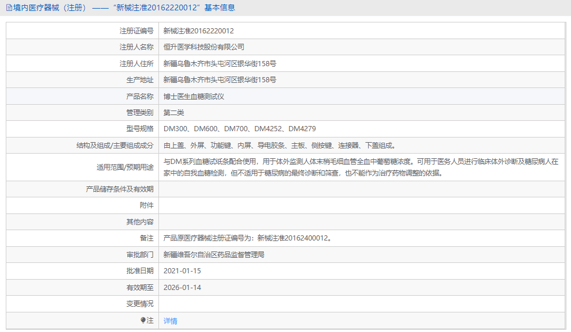The width and height of the screenshot is (571, 332).
Task: Select model list DM300、DM600、DM700
Action: click(x=206, y=129)
